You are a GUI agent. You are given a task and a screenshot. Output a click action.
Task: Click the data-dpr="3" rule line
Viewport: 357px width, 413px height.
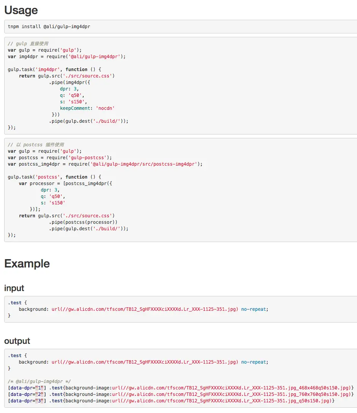click(171, 401)
